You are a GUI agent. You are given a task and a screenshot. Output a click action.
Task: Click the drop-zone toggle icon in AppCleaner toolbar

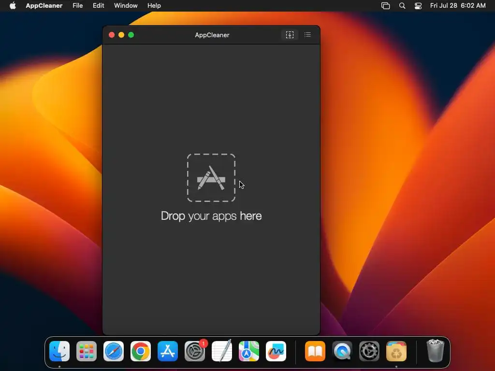[290, 35]
